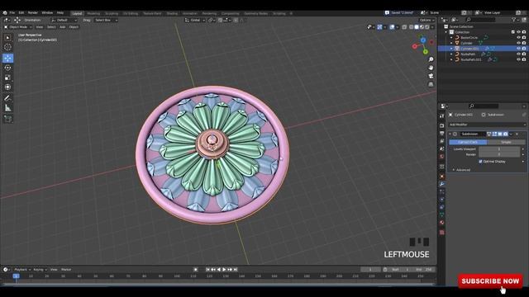
Task: Hide NurbsPath via its eye icon
Action: tap(518, 54)
